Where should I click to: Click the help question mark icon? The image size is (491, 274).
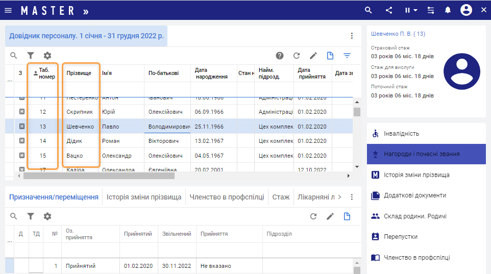(x=280, y=56)
